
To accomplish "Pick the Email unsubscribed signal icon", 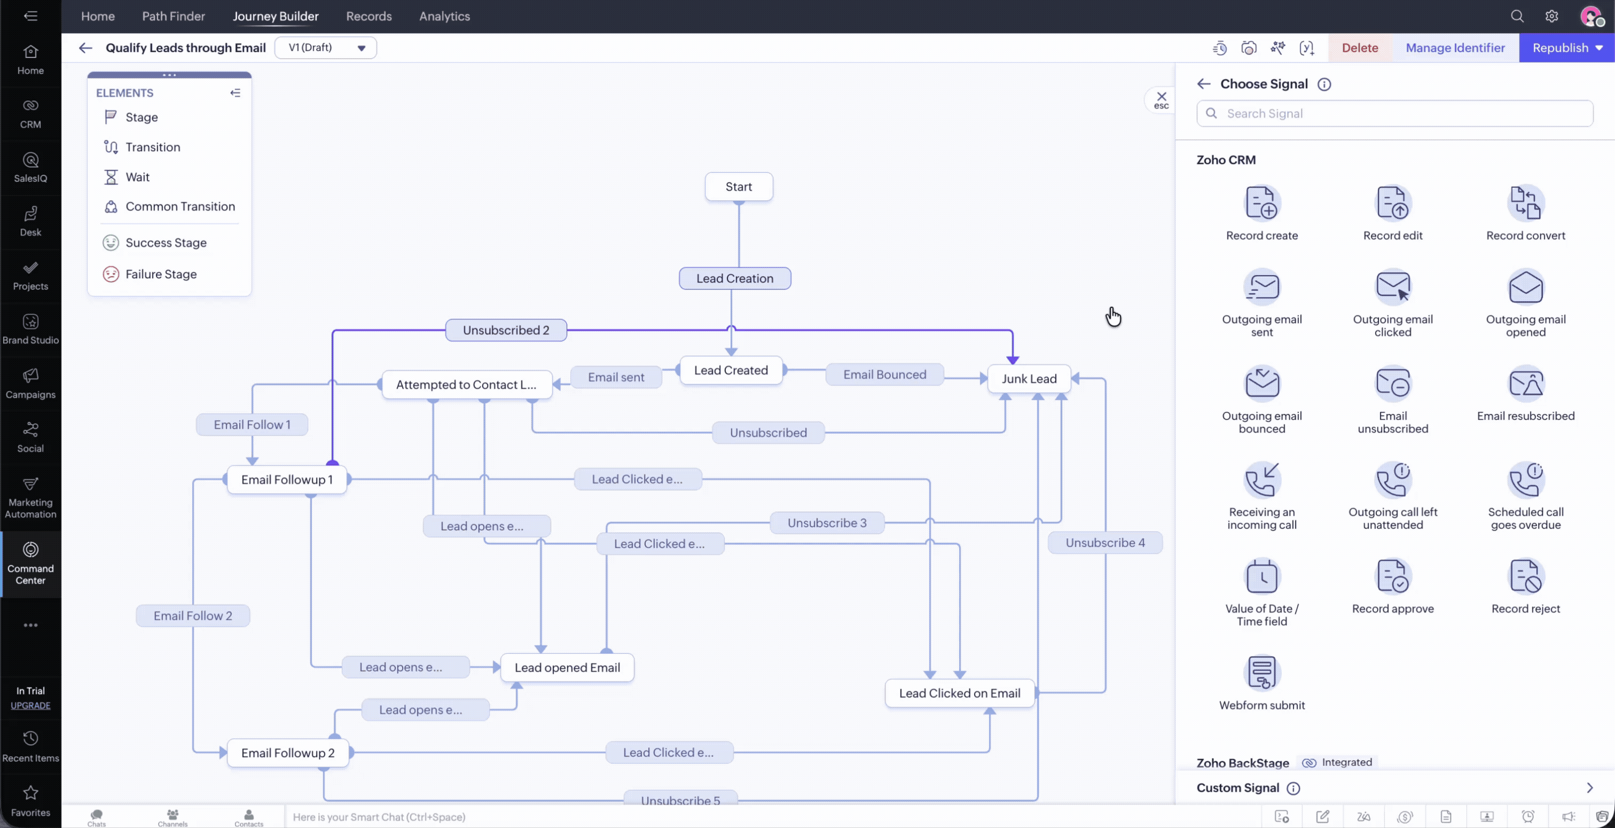I will pyautogui.click(x=1392, y=384).
